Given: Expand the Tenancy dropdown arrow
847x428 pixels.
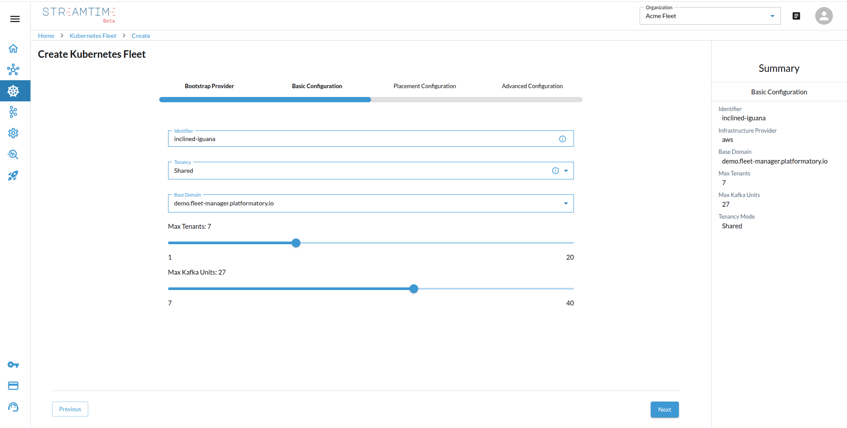Looking at the screenshot, I should tap(566, 171).
